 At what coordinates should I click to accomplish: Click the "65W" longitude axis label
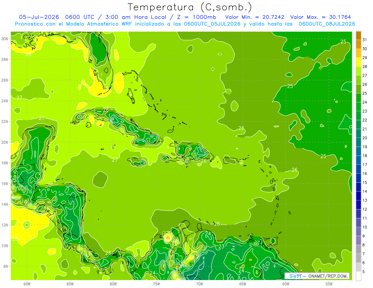pyautogui.click(x=243, y=284)
